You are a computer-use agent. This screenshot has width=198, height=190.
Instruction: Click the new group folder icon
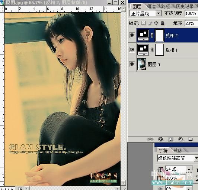tap(190, 139)
